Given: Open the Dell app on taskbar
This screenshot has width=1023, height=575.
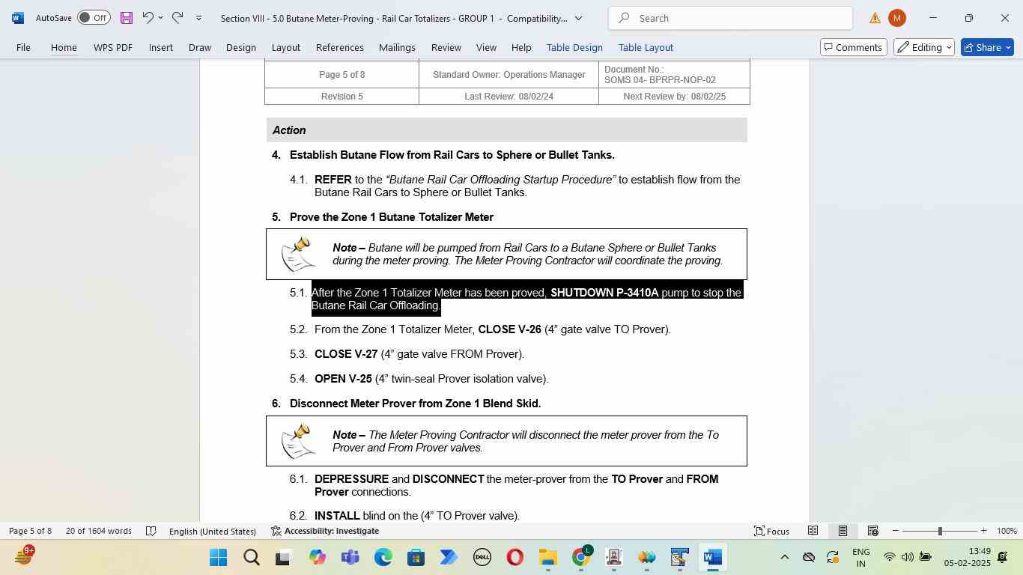Looking at the screenshot, I should coord(482,558).
